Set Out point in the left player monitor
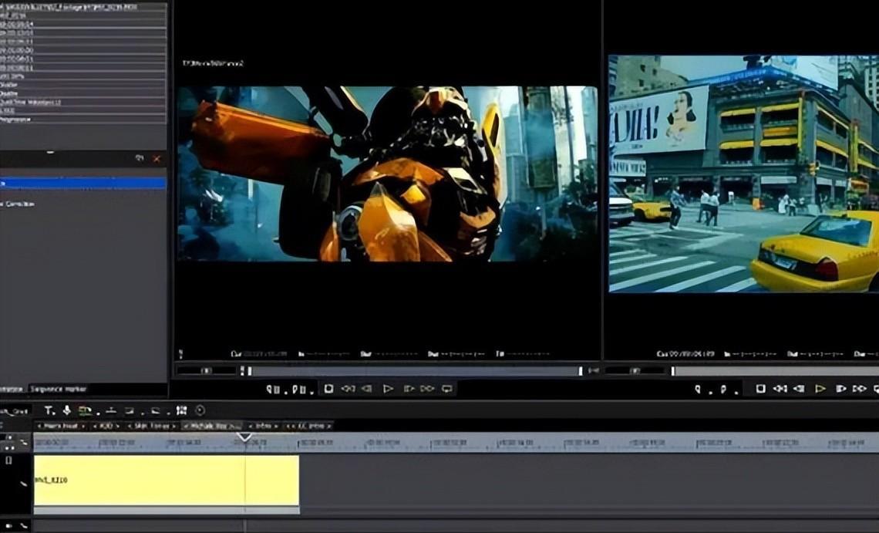 click(298, 389)
